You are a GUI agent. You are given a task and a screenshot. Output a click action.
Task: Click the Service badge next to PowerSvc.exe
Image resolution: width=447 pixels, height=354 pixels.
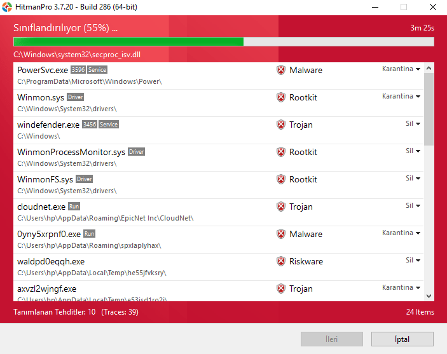click(x=97, y=70)
